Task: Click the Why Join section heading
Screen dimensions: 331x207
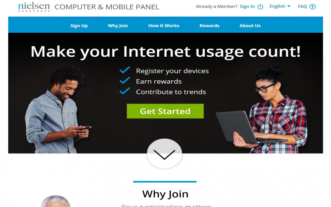Action: [x=165, y=194]
